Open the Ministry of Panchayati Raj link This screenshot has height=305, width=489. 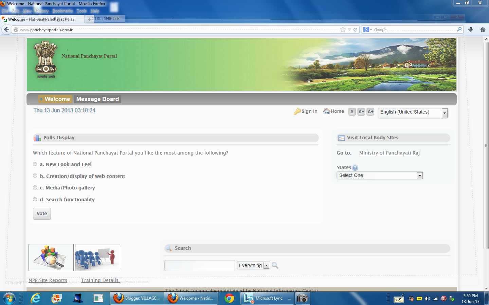tap(389, 153)
